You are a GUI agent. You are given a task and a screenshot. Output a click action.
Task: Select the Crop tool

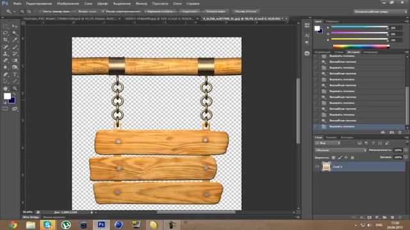point(6,40)
